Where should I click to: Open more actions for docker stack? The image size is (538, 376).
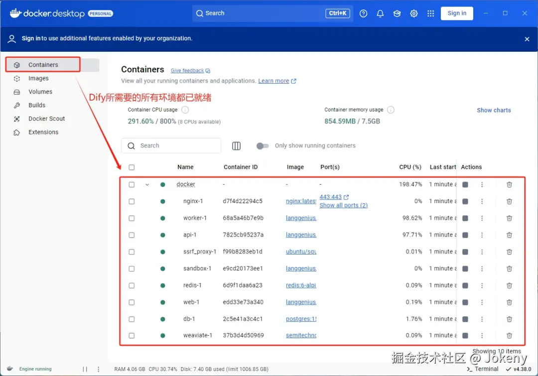[x=482, y=185]
